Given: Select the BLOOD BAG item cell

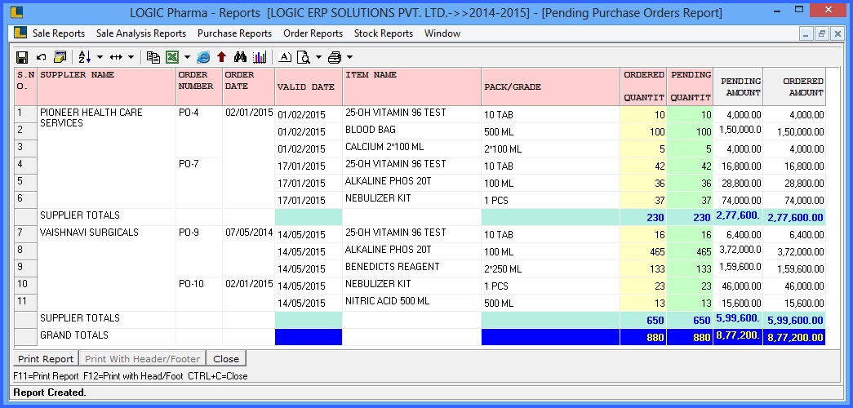Looking at the screenshot, I should click(412, 131).
